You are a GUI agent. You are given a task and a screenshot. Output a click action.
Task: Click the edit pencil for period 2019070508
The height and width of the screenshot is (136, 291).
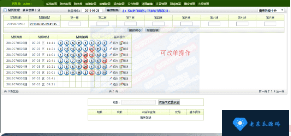click(111, 43)
